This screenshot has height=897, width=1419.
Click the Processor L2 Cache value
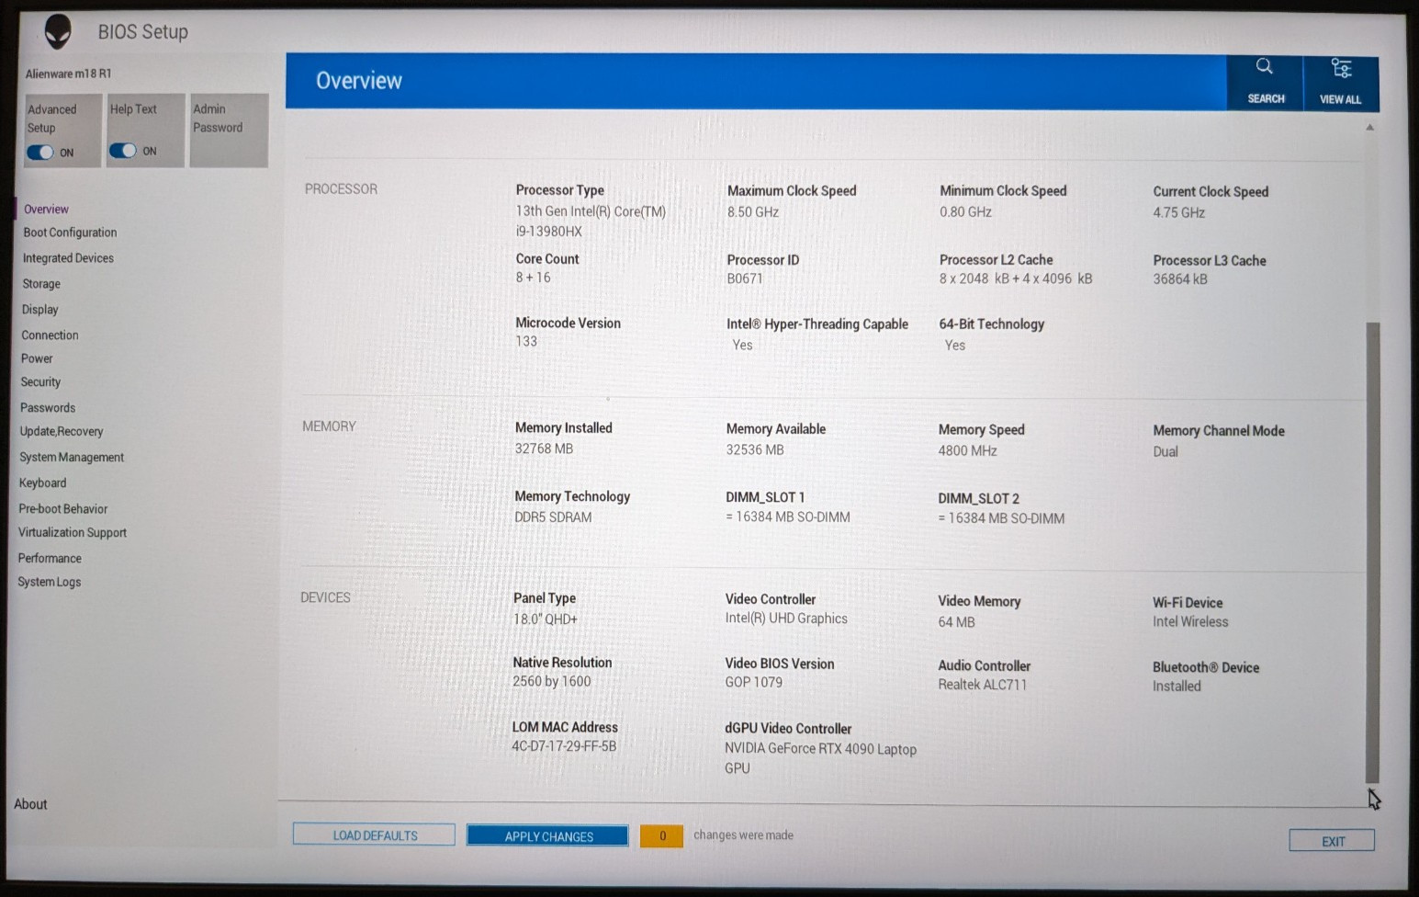click(x=1016, y=278)
